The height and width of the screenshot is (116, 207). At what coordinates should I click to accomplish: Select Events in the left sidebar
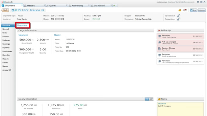5,63
